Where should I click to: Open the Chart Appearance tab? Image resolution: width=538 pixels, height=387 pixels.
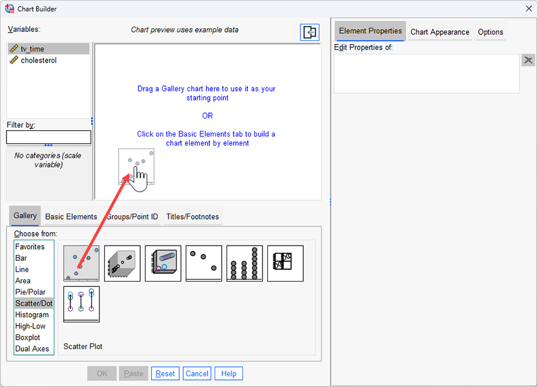tap(439, 32)
